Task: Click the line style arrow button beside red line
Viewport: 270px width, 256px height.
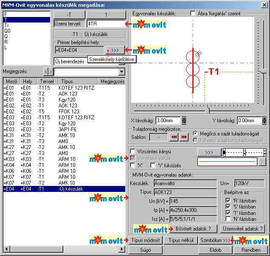Action: pyautogui.click(x=262, y=162)
